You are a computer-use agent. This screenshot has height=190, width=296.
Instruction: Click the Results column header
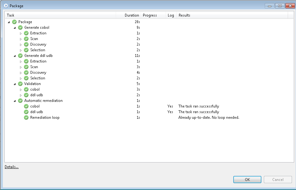(x=184, y=15)
